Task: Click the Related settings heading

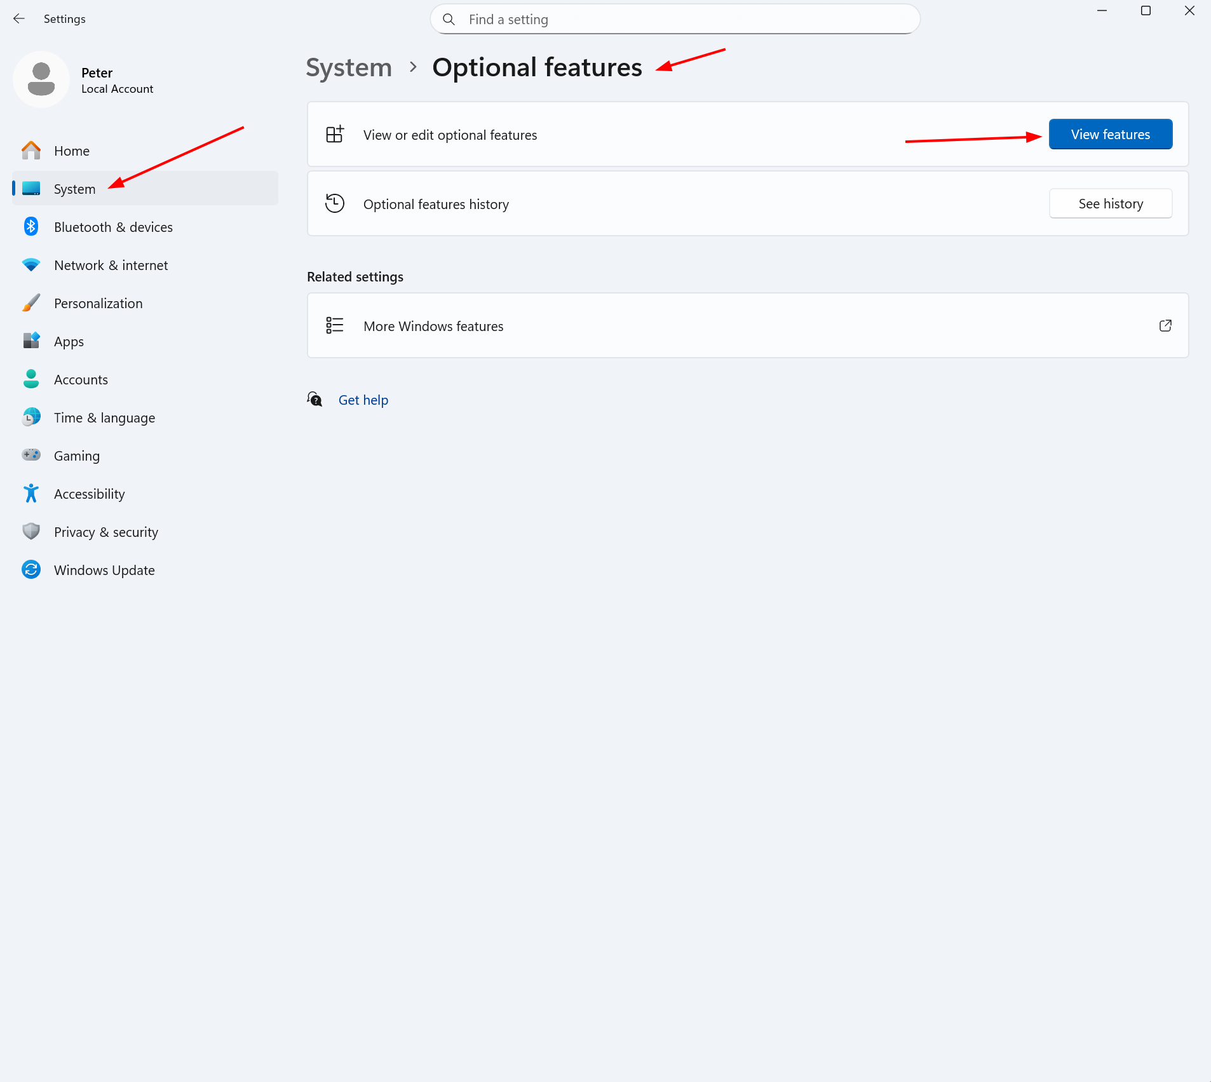Action: coord(355,276)
